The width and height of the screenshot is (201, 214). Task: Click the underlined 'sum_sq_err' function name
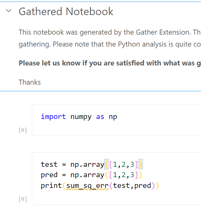[x=87, y=186]
